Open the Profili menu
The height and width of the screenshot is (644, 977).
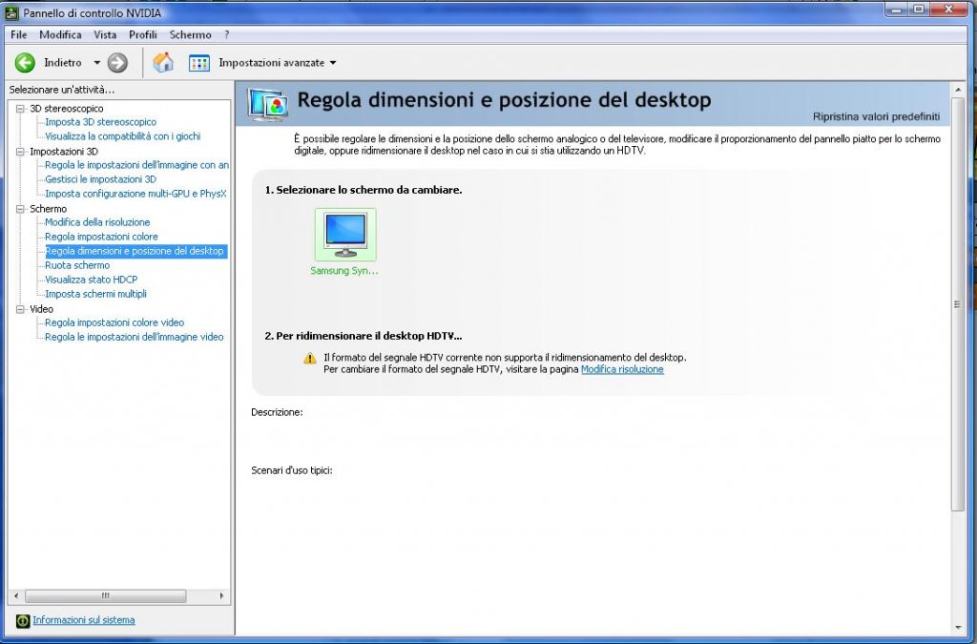tap(143, 35)
